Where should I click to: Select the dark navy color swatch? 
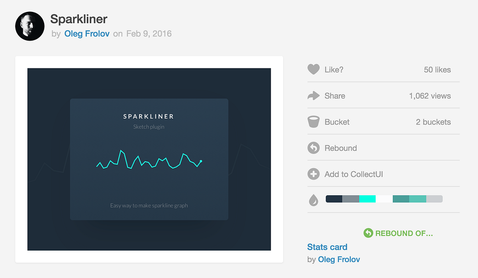334,199
